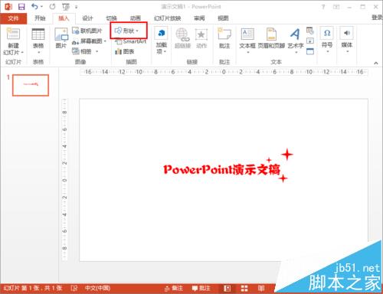The height and width of the screenshot is (294, 383).
Task: Collapse the ribbon with the chevron
Action: click(376, 63)
